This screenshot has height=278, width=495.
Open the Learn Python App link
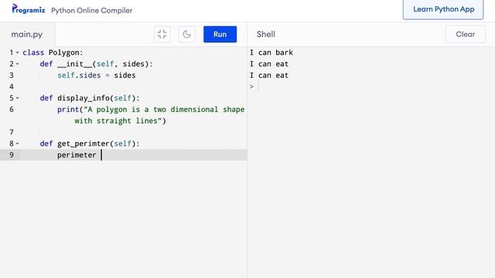pos(443,9)
